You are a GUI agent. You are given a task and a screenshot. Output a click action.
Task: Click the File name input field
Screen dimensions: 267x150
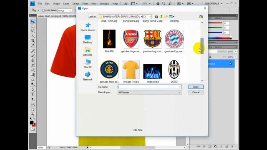[149, 87]
